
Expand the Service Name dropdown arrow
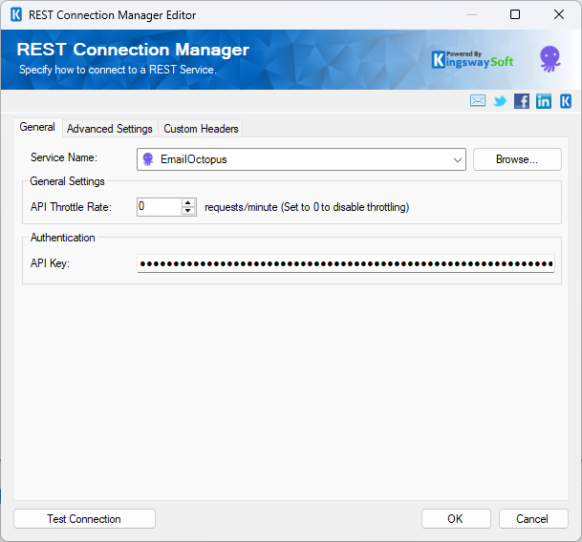pyautogui.click(x=457, y=159)
